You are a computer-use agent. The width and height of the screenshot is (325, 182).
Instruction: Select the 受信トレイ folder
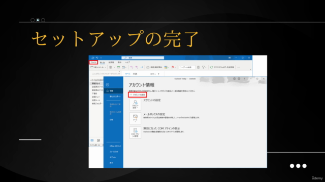point(96,83)
